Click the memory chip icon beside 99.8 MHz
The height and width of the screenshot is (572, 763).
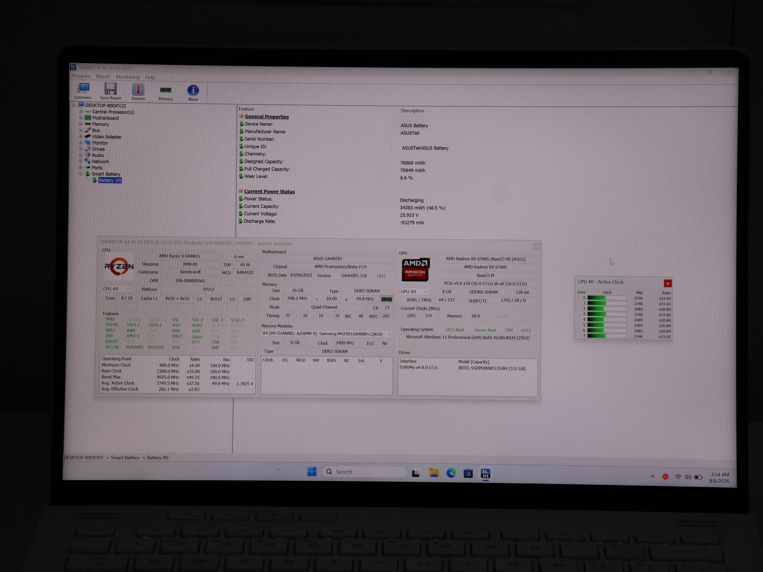(x=386, y=299)
